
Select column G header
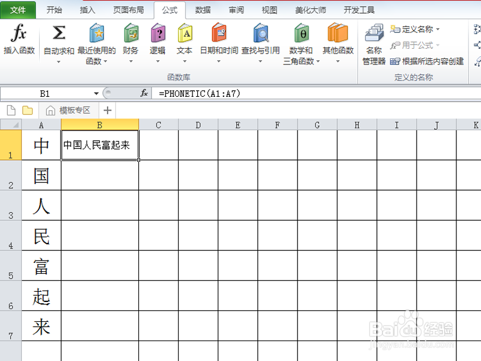click(317, 125)
